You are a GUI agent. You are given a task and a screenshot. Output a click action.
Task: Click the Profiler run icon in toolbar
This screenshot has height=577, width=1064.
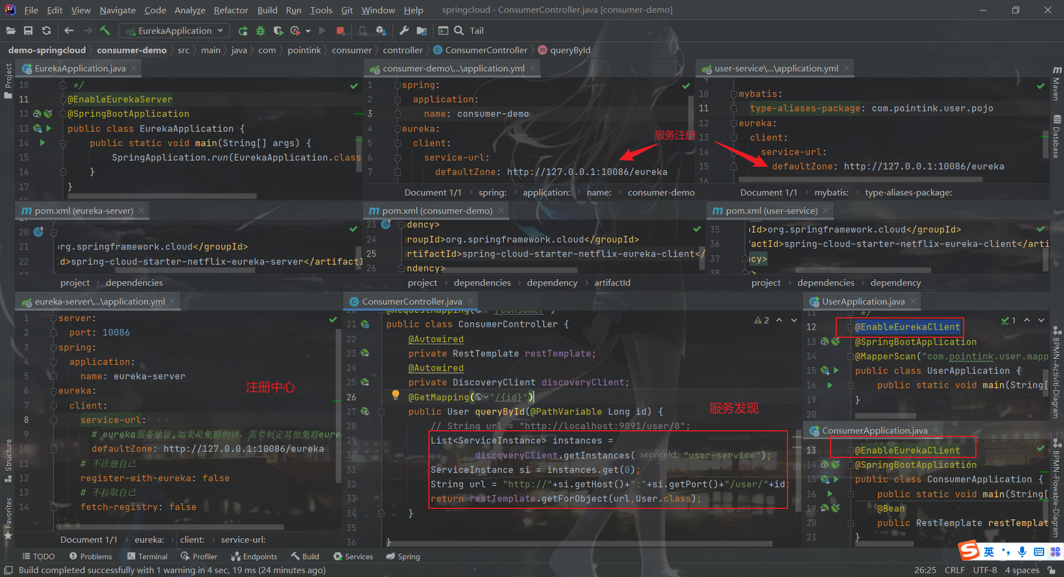click(295, 31)
